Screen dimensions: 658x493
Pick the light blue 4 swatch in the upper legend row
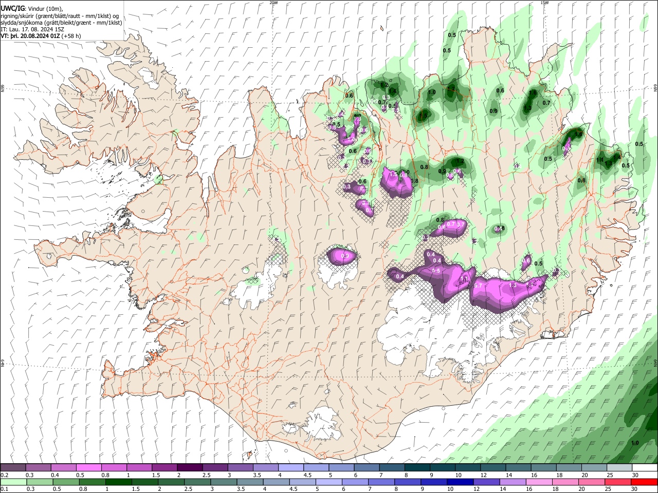(290, 467)
